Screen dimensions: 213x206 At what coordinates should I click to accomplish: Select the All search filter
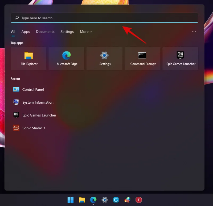click(13, 32)
